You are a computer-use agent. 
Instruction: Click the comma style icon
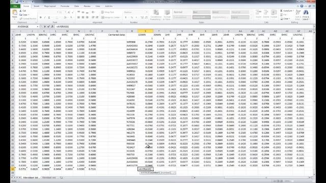pyautogui.click(x=136, y=17)
